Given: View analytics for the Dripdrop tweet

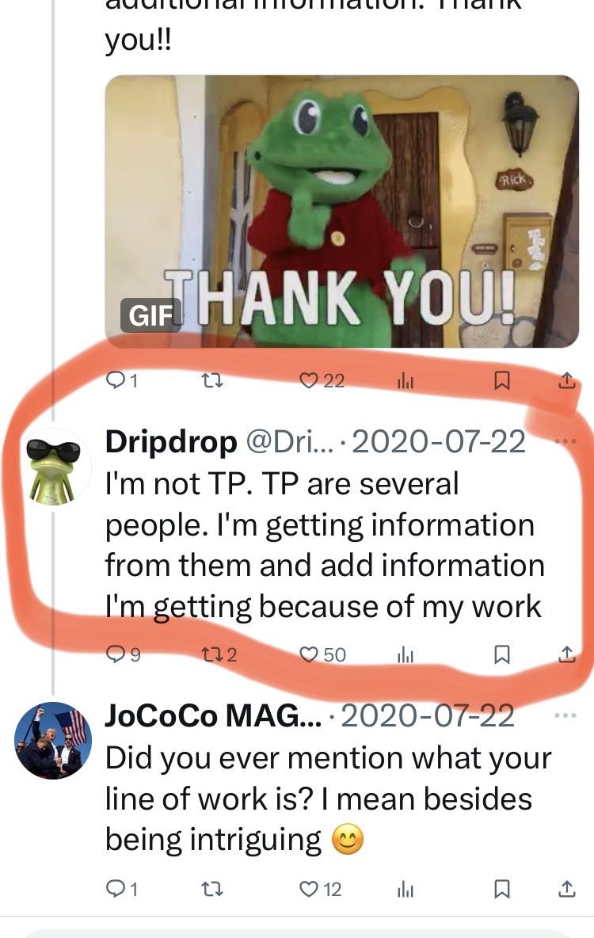Looking at the screenshot, I should click(406, 655).
